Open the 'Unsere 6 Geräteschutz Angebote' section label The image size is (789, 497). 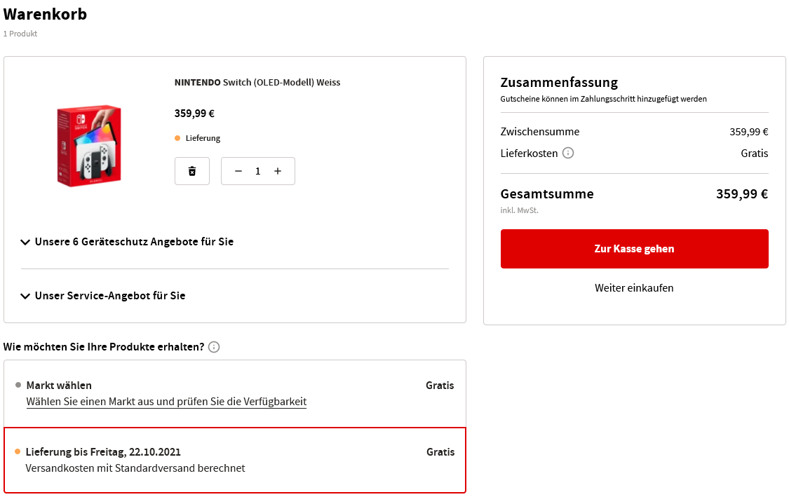(x=134, y=242)
